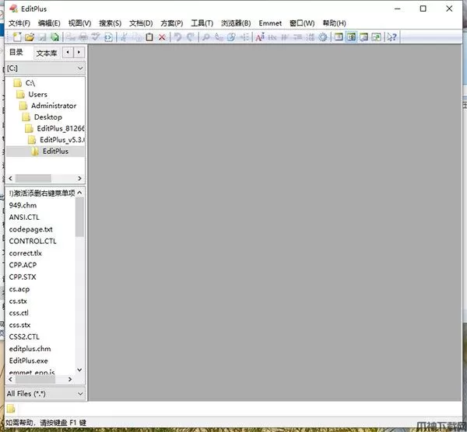Viewport: 467px width, 432px height.
Task: Open the 搜索(S) menu
Action: coord(111,23)
